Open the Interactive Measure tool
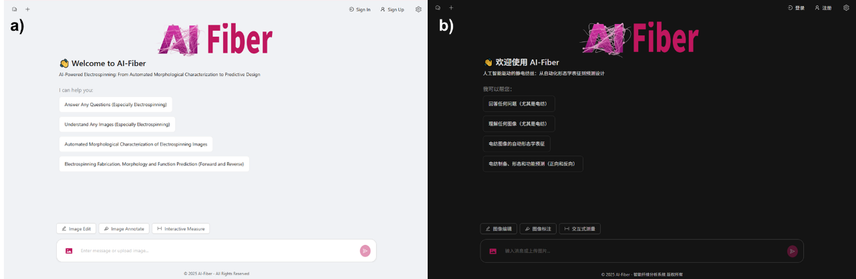 [181, 228]
